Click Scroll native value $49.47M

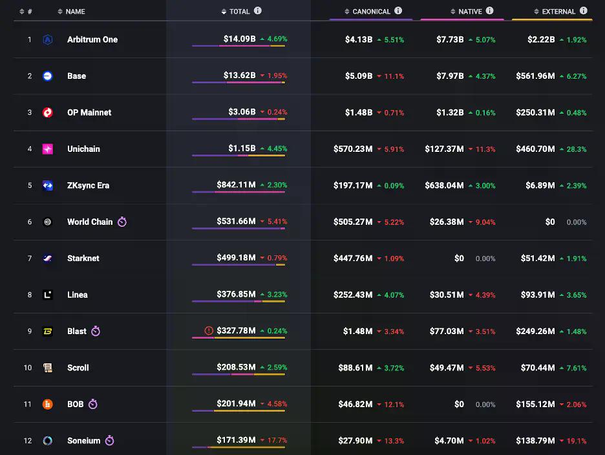[447, 368]
